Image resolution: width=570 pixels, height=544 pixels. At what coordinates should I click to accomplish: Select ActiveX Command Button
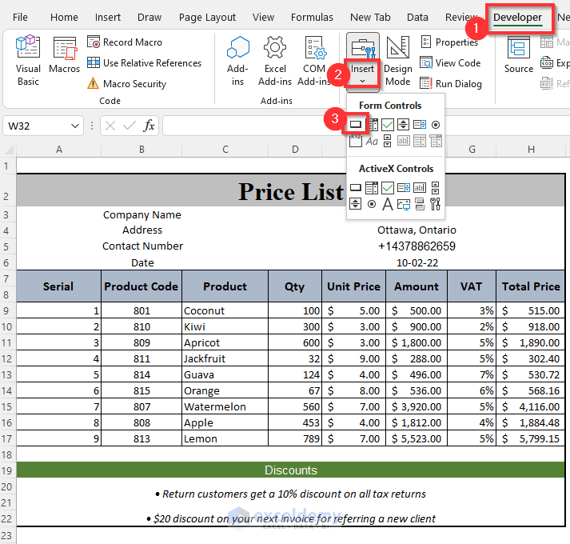356,188
